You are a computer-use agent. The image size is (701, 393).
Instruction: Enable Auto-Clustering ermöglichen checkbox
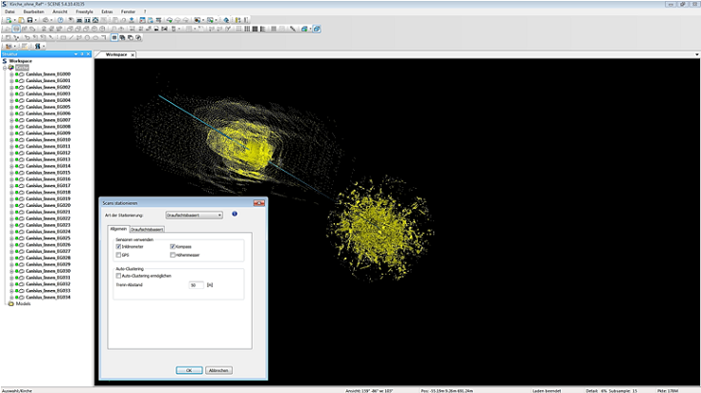pyautogui.click(x=118, y=276)
